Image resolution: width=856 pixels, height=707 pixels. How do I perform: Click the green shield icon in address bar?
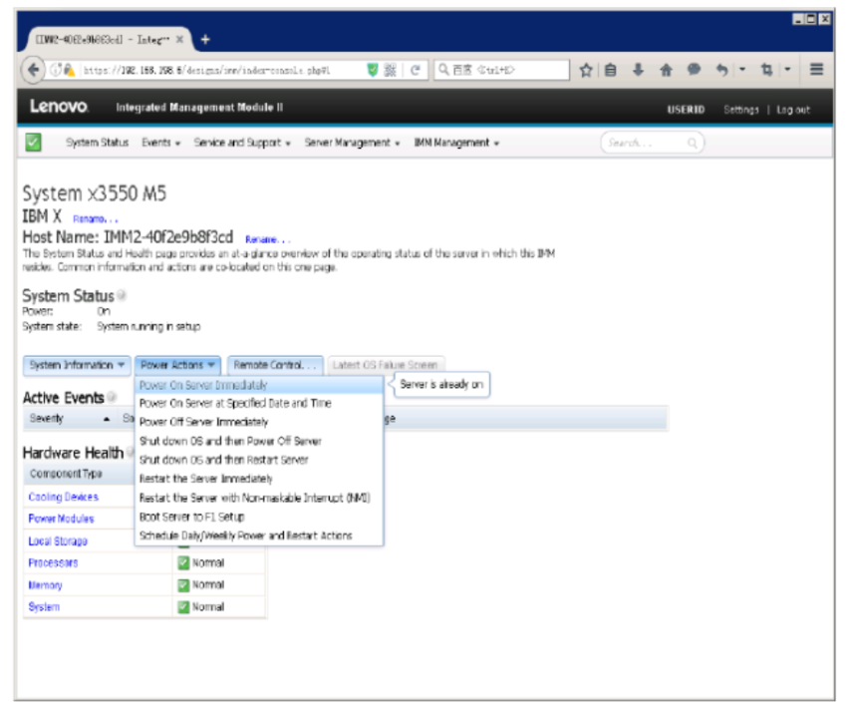[x=373, y=70]
